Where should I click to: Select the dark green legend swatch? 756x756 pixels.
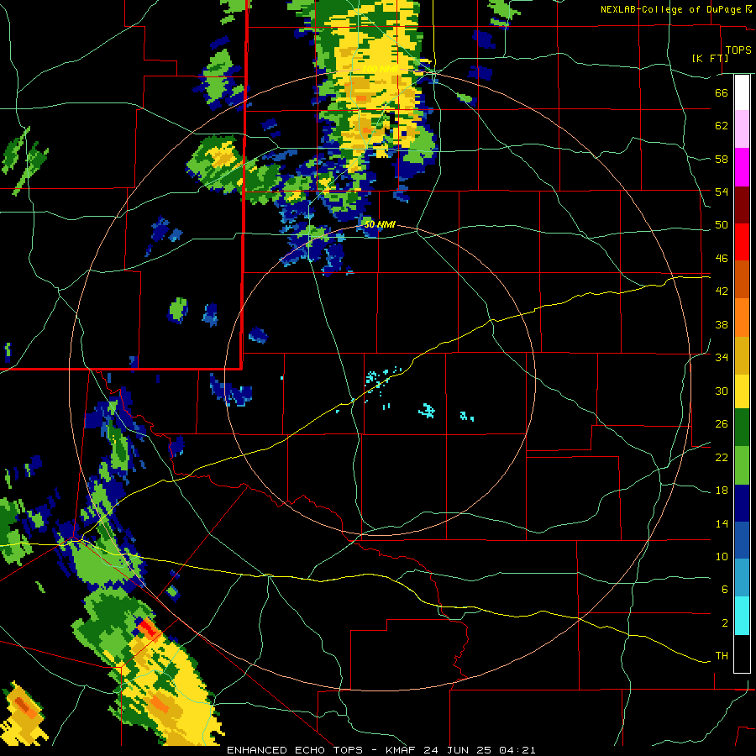point(742,428)
